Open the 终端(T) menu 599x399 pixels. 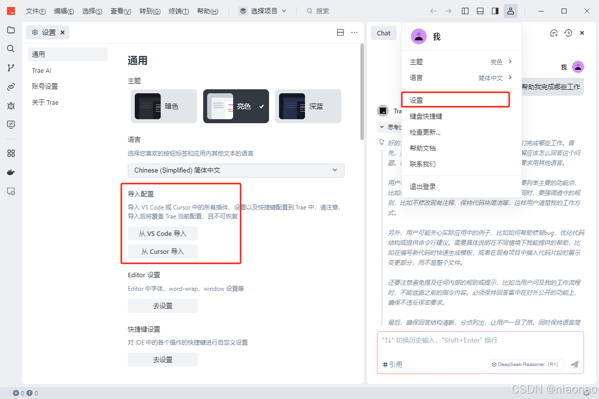179,11
